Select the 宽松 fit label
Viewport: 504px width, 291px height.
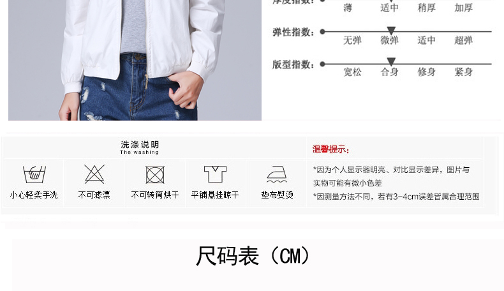point(352,71)
